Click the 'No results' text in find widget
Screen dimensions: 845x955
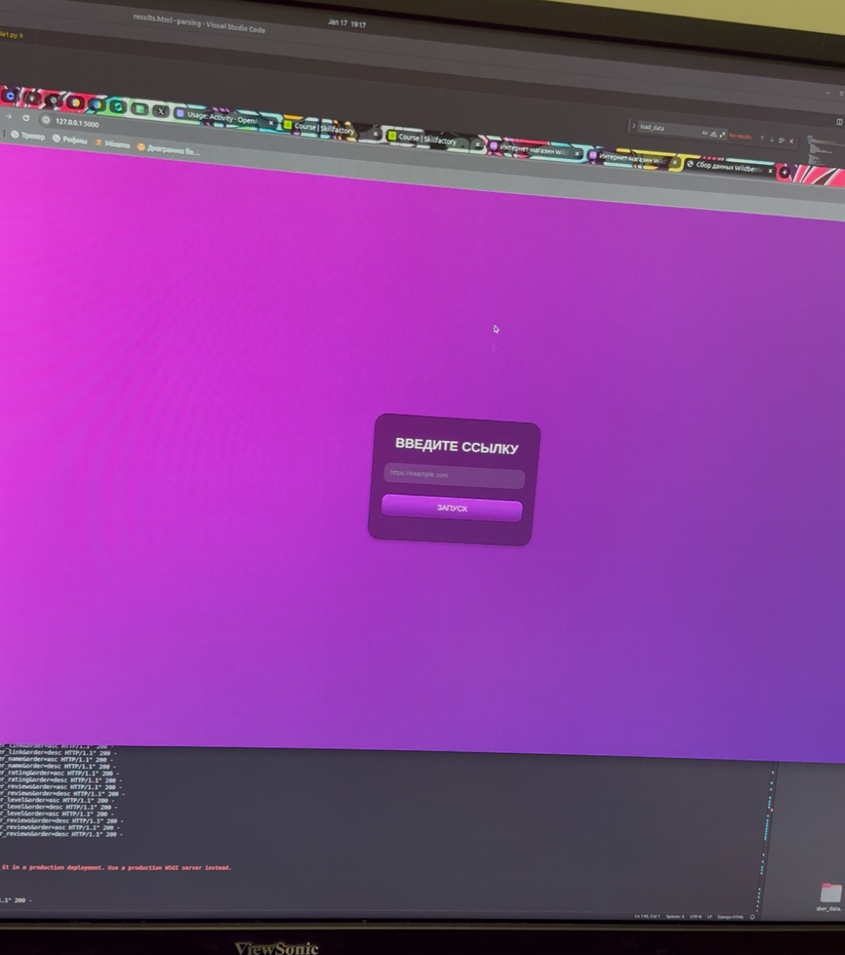(x=740, y=136)
